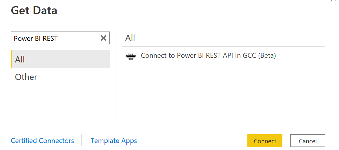Click the GCC connector icon in results

coord(131,57)
